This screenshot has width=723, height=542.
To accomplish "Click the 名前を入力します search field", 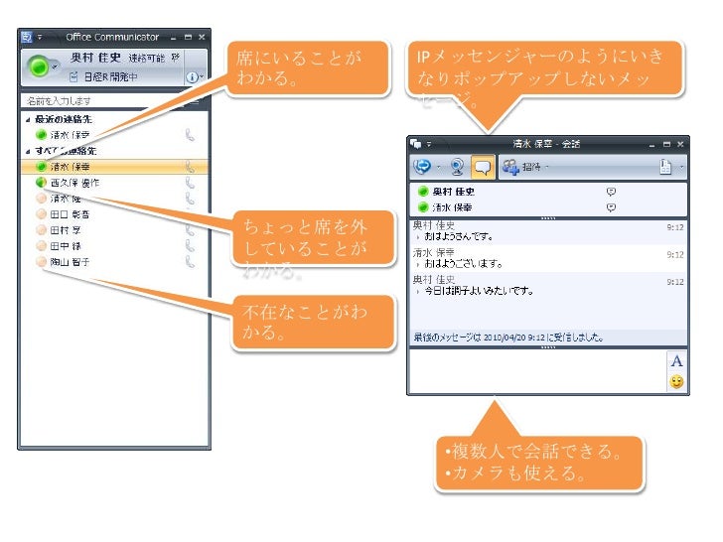I will pyautogui.click(x=101, y=100).
